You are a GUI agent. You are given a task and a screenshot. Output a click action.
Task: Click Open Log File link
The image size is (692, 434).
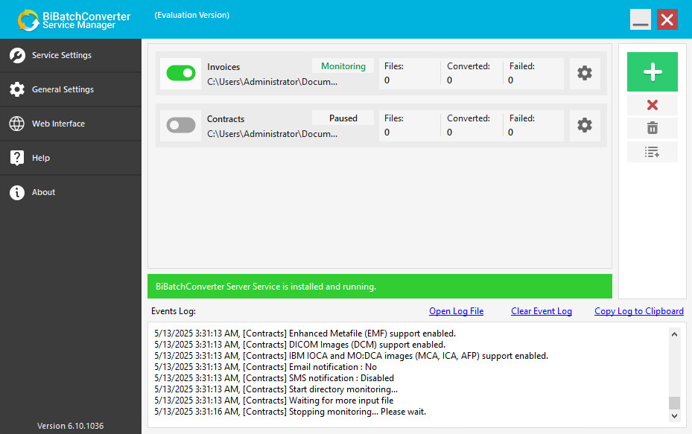click(x=457, y=311)
